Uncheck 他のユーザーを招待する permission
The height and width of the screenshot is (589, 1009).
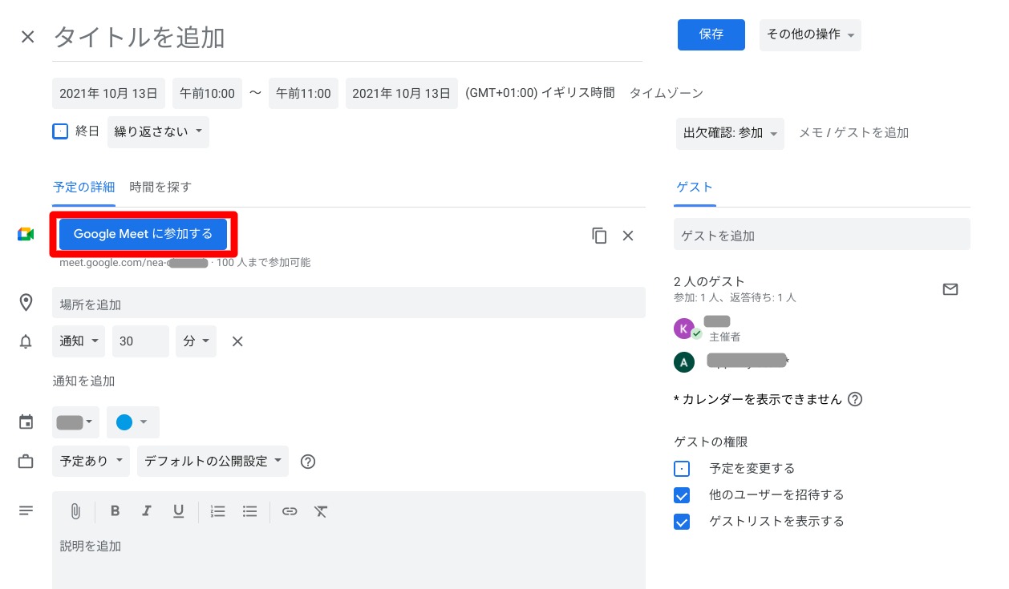(682, 494)
